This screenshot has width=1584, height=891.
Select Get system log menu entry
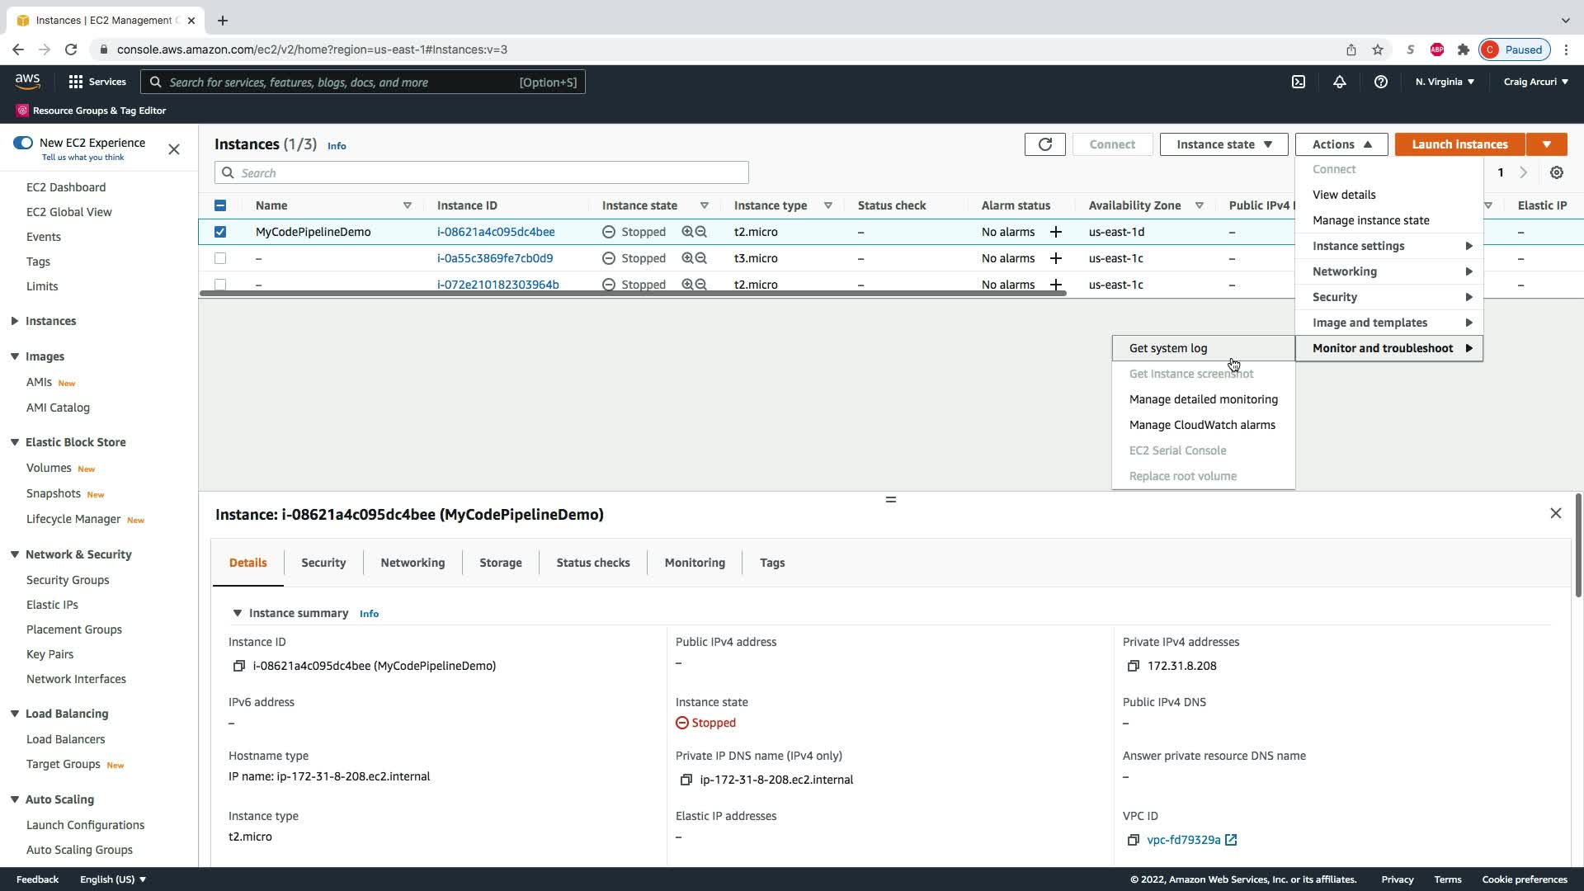point(1167,348)
